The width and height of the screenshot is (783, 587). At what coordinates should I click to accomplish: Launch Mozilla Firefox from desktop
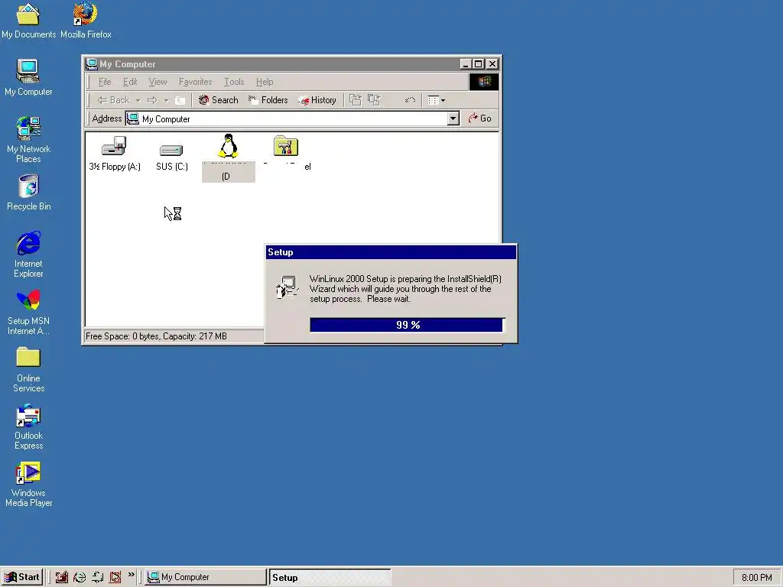coord(86,21)
